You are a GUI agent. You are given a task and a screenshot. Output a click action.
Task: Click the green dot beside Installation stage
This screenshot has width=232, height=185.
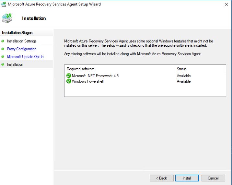tap(3, 64)
